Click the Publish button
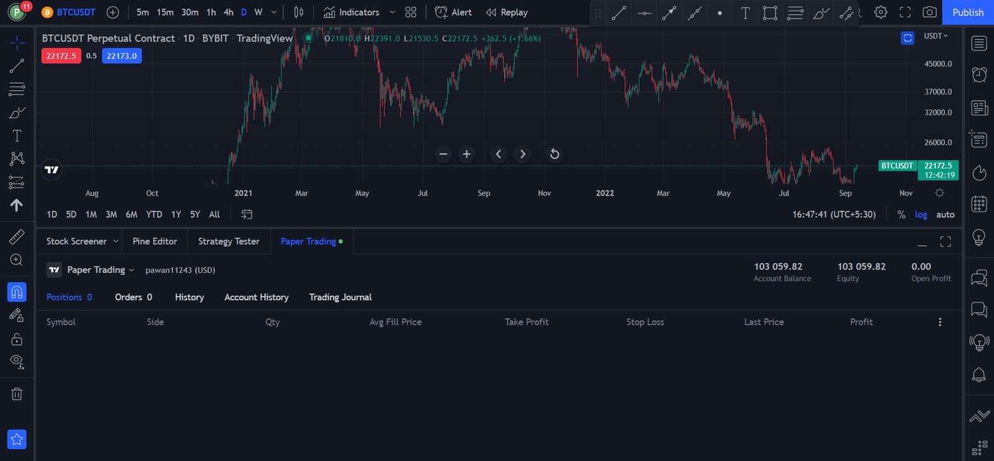The height and width of the screenshot is (461, 994). pos(968,12)
